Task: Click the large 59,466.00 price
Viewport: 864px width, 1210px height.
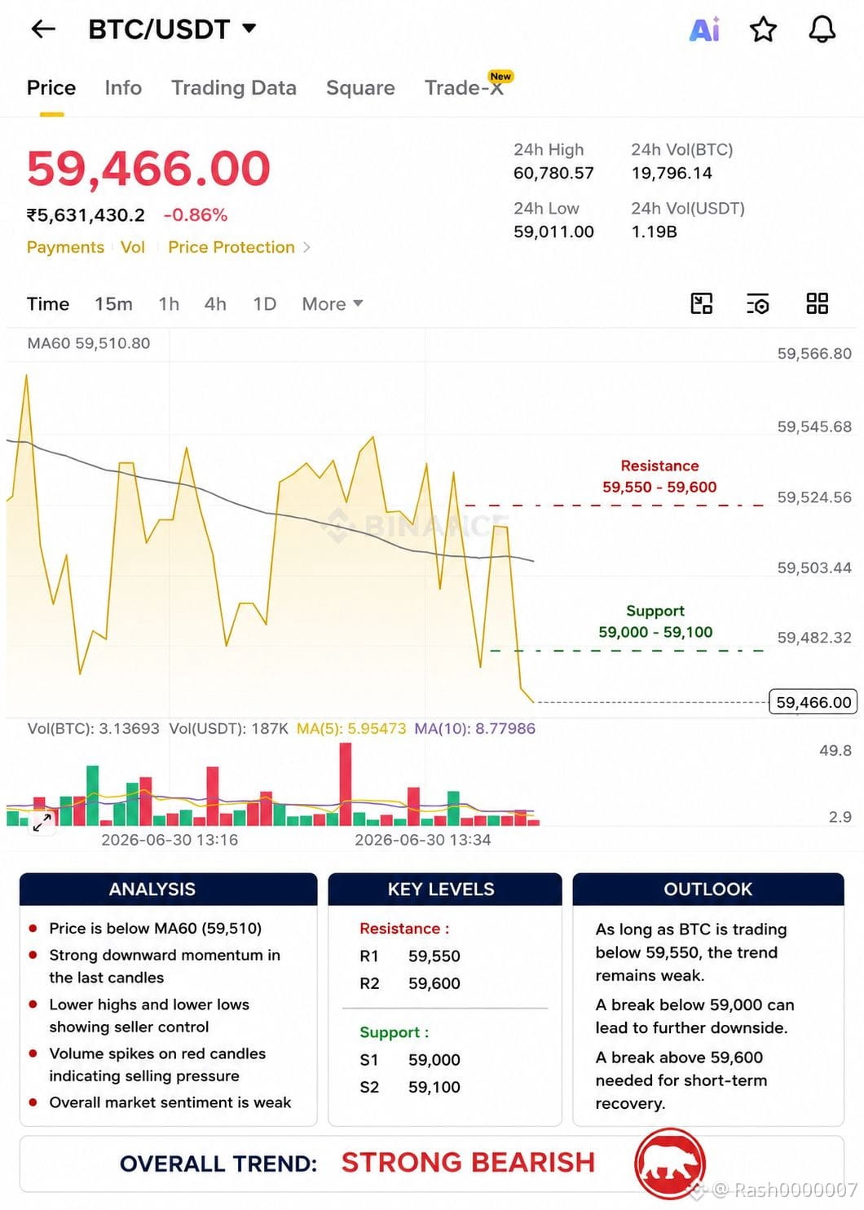Action: (148, 169)
